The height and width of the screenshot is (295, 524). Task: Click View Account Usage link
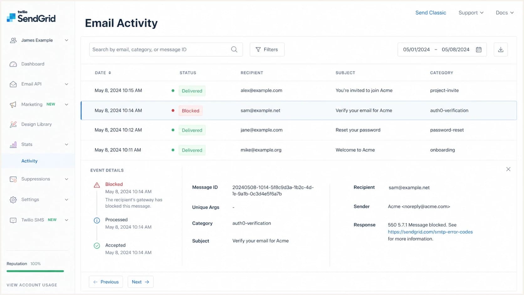point(32,285)
